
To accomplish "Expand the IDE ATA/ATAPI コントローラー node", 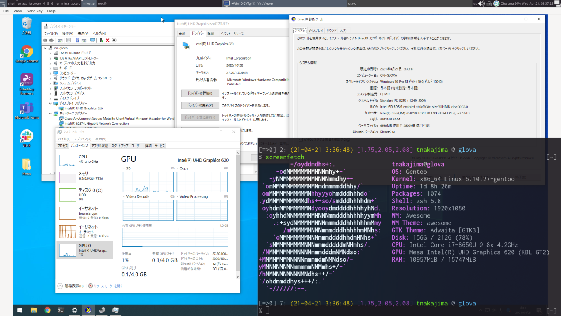I will point(50,58).
